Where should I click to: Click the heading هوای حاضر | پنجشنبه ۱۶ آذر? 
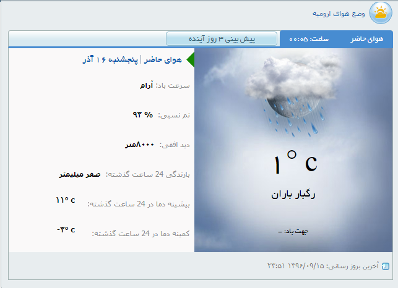(x=132, y=59)
